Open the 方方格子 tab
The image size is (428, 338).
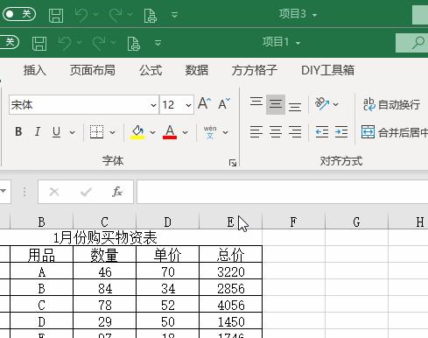pyautogui.click(x=254, y=70)
